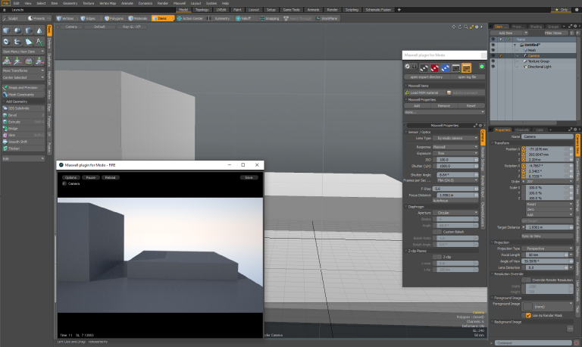Open the Response dropdown
The height and width of the screenshot is (347, 582).
coord(455,147)
